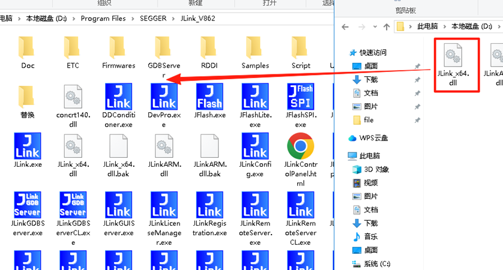Select JLinkConfig.exe icon
The height and width of the screenshot is (270, 503).
click(255, 146)
